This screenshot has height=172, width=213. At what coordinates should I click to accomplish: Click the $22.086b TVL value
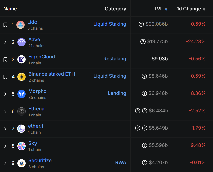coord(157,24)
